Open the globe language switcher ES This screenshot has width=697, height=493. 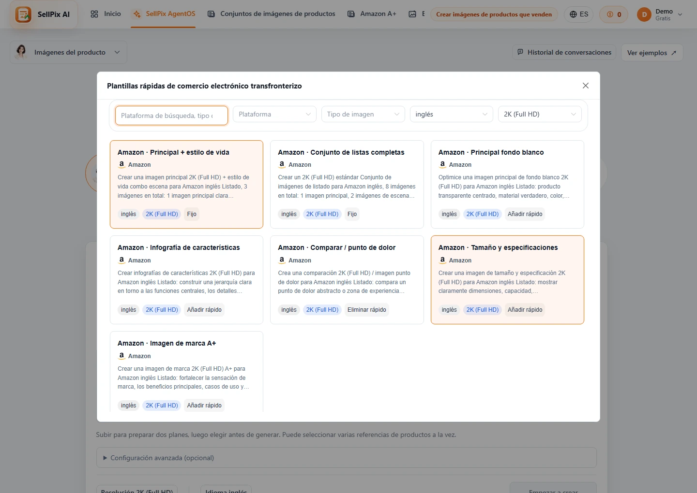tap(579, 14)
